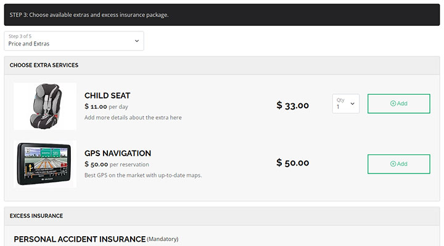Image resolution: width=444 pixels, height=246 pixels.
Task: Add the Child Seat extra
Action: (x=399, y=104)
